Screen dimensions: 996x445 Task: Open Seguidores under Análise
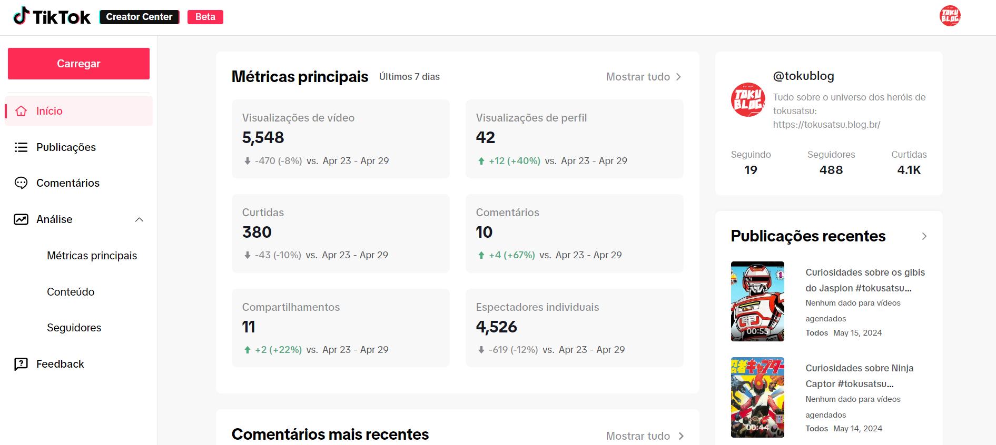pyautogui.click(x=74, y=328)
